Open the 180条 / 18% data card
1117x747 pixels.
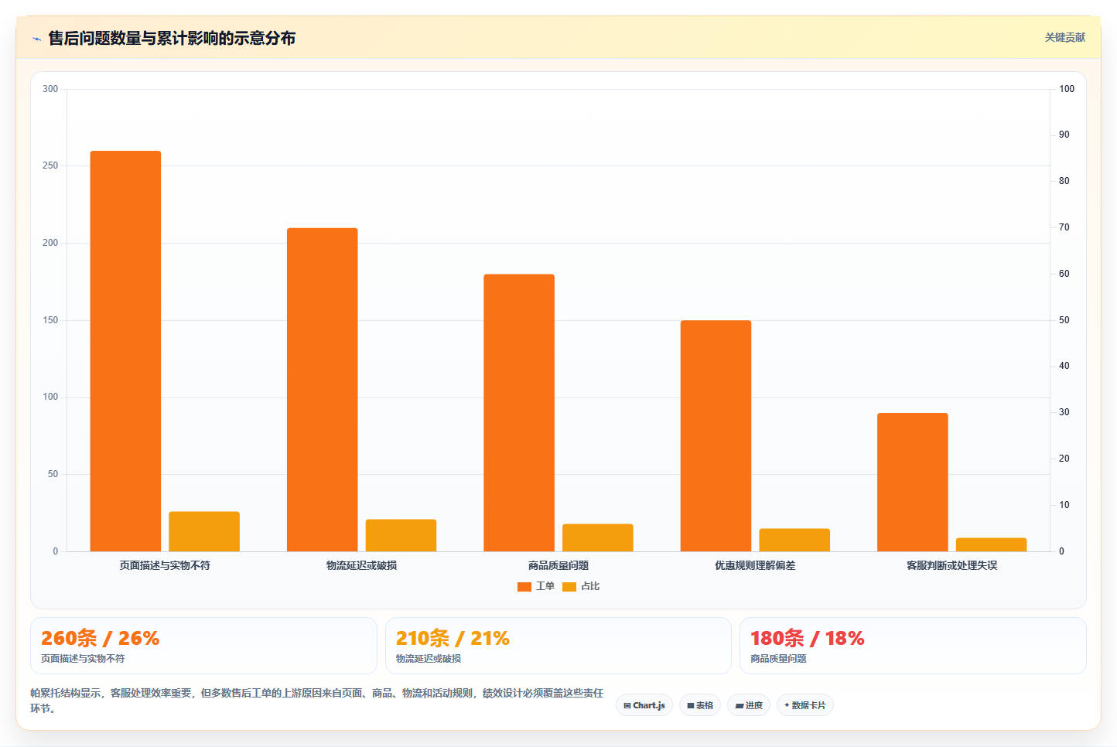pyautogui.click(x=913, y=646)
